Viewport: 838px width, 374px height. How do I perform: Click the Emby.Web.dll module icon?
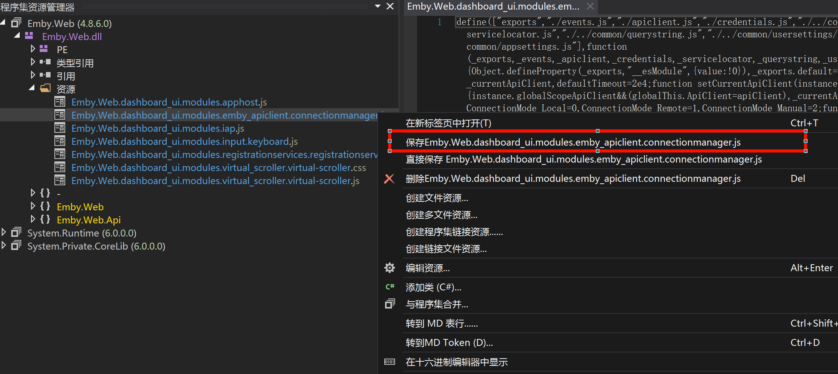click(29, 36)
